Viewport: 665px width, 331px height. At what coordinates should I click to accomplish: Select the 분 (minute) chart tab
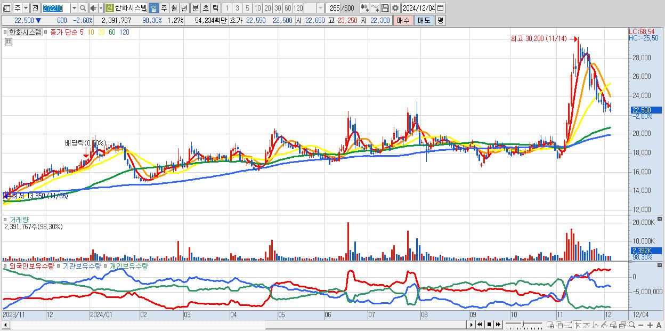pyautogui.click(x=196, y=8)
